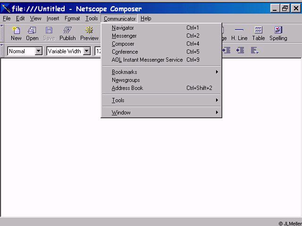Open the View menu

tap(36, 18)
